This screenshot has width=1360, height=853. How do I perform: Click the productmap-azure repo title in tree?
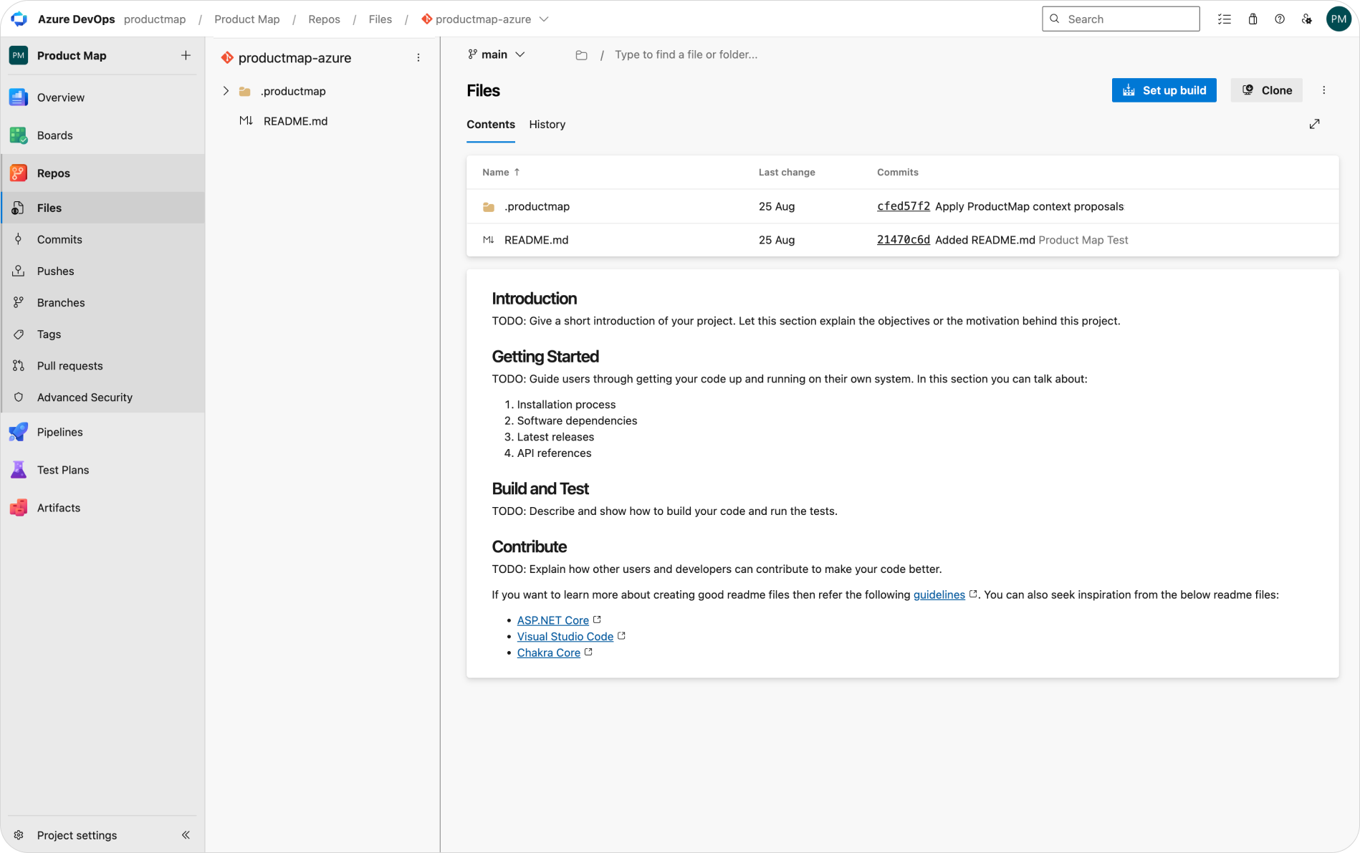click(294, 58)
